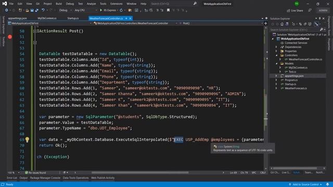Click the Navigate Backward toolbar icon
Image resolution: width=333 pixels, height=187 pixels.
6,10
